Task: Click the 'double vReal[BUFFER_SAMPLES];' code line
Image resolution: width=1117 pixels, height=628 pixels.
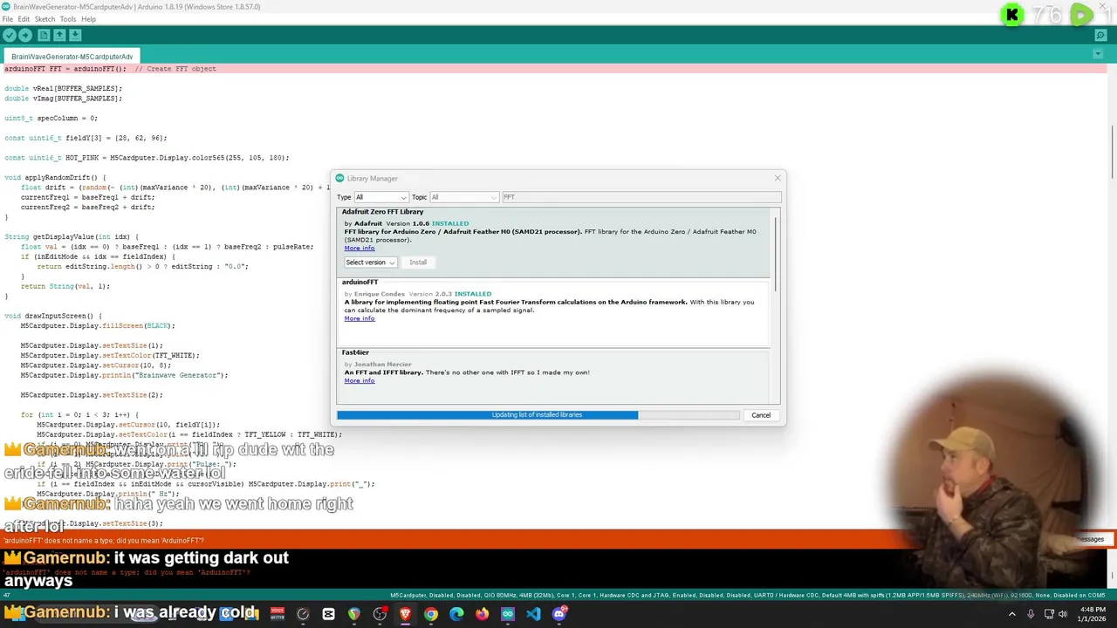Action: click(x=63, y=88)
